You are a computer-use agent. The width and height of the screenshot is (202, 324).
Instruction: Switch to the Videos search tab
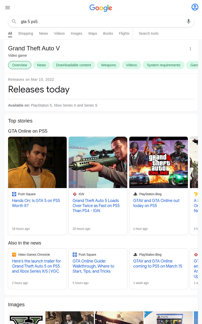[x=59, y=33]
